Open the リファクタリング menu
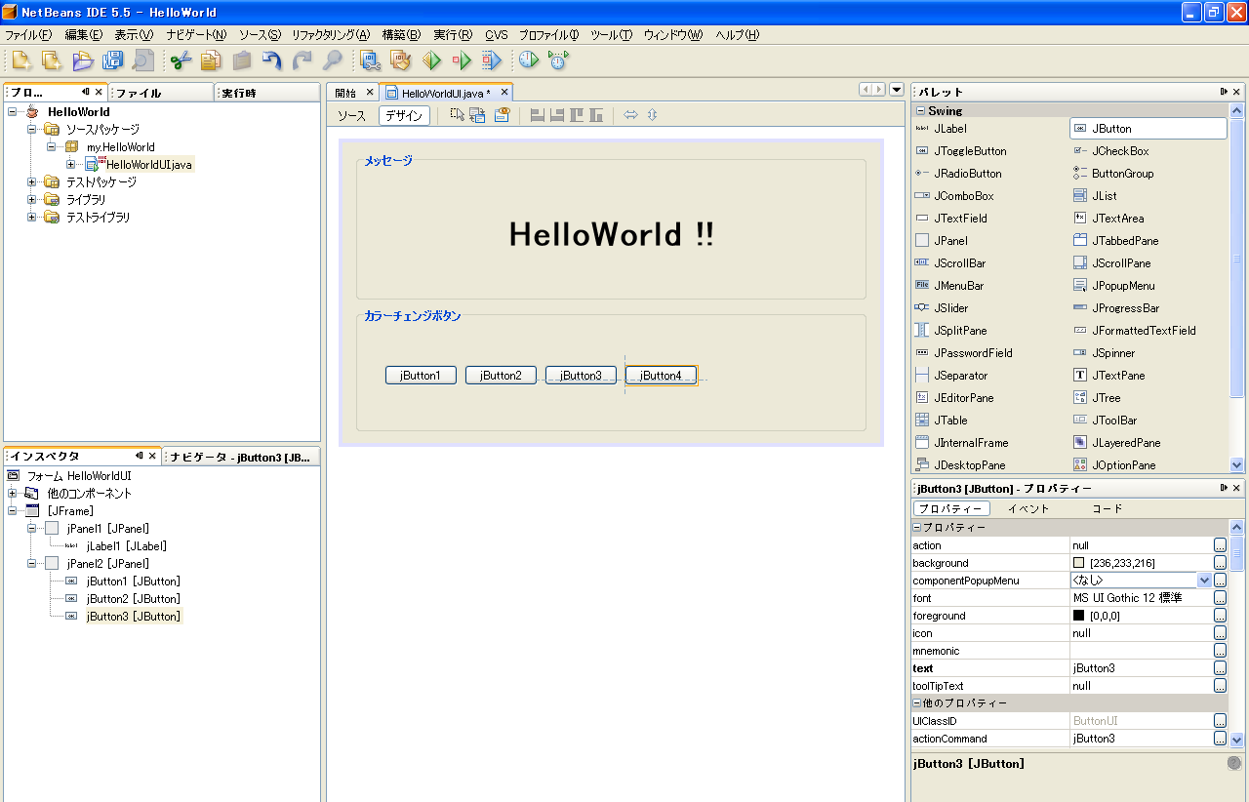 (330, 35)
